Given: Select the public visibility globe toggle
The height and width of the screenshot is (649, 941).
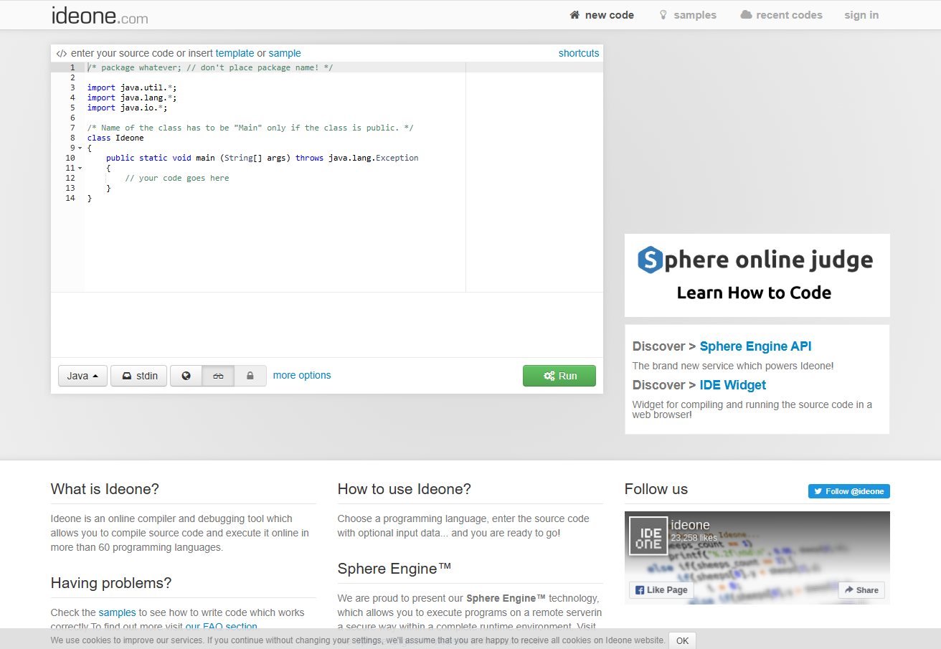Looking at the screenshot, I should tap(186, 376).
